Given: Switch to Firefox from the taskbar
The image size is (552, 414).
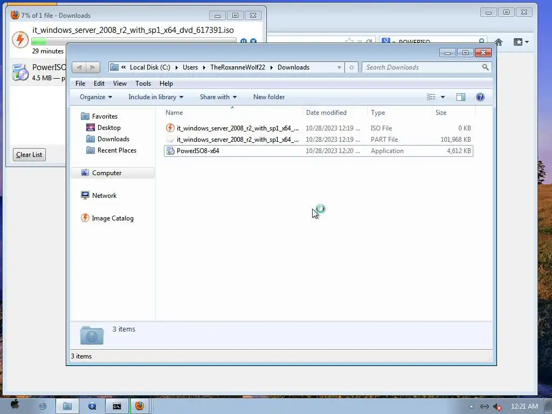Looking at the screenshot, I should [140, 406].
